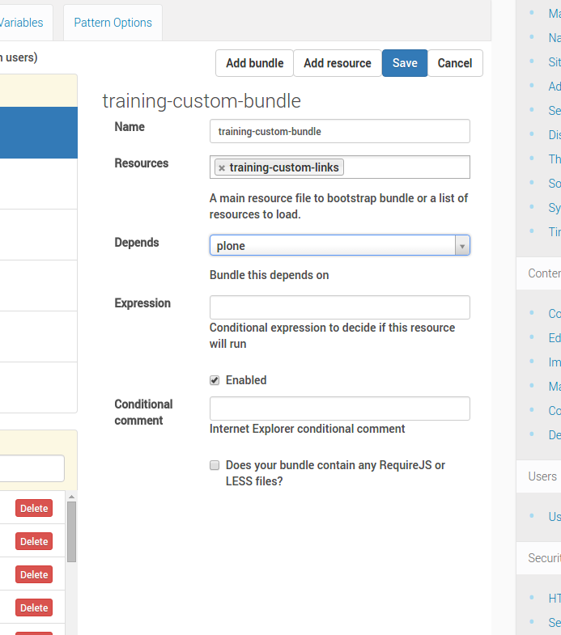Check the RequireJS or LESS files checkbox
This screenshot has height=635, width=561.
tap(215, 465)
